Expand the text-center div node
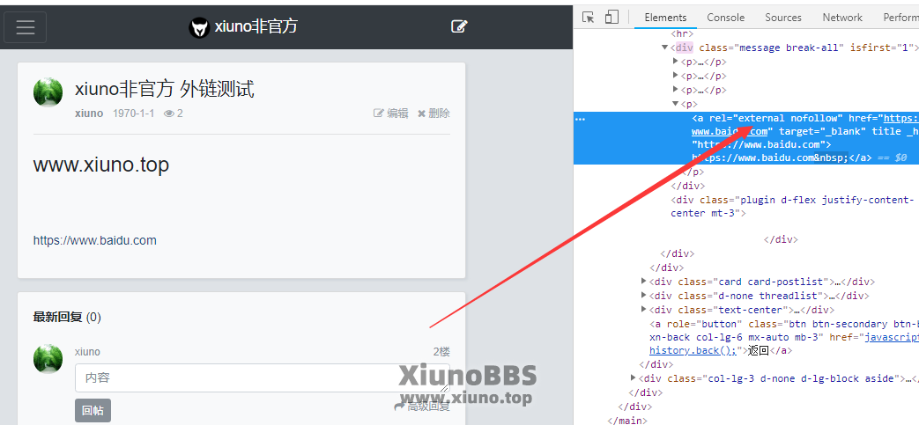This screenshot has height=425, width=919. (644, 311)
